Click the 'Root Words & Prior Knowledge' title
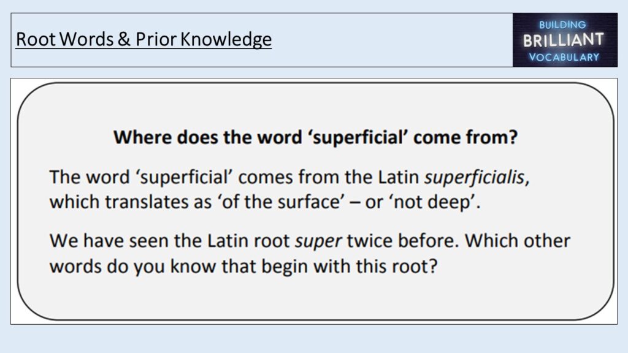The height and width of the screenshot is (353, 628). 144,39
